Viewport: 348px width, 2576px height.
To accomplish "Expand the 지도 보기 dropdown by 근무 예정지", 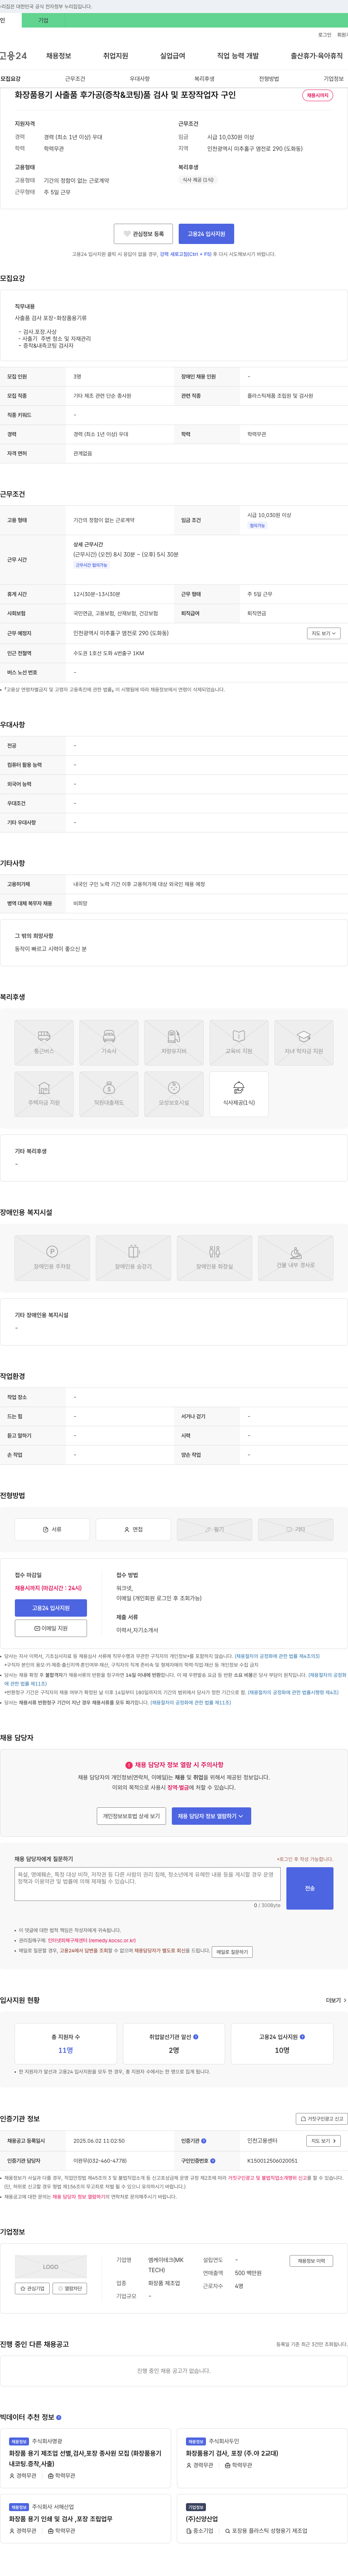I will 324,633.
